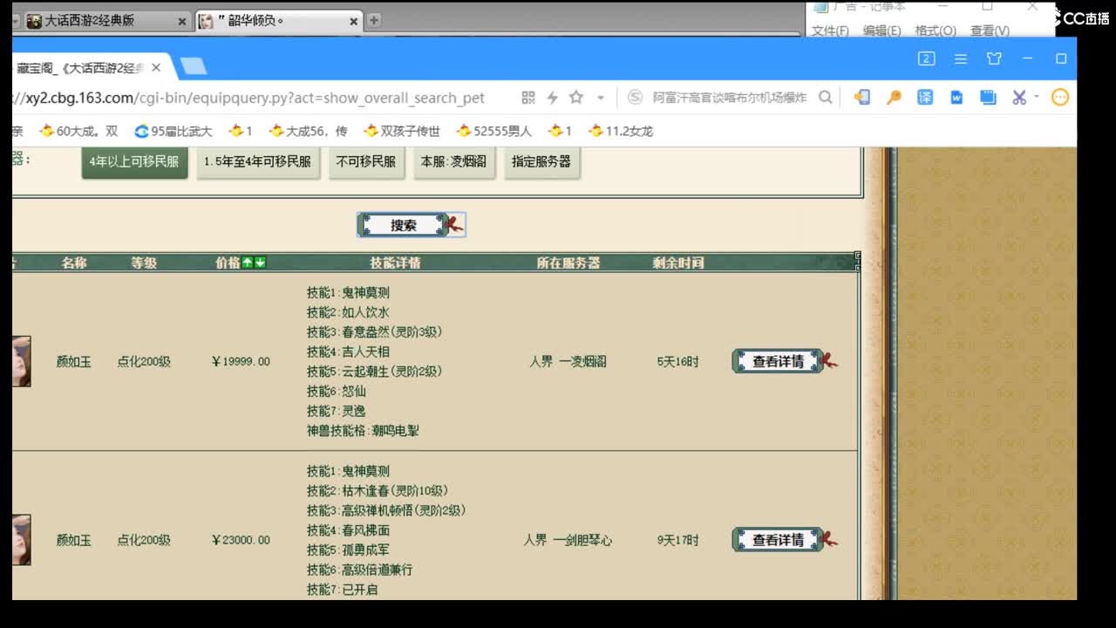Viewport: 1116px width, 628px height.
Task: Click the blue W document icon
Action: (x=956, y=98)
